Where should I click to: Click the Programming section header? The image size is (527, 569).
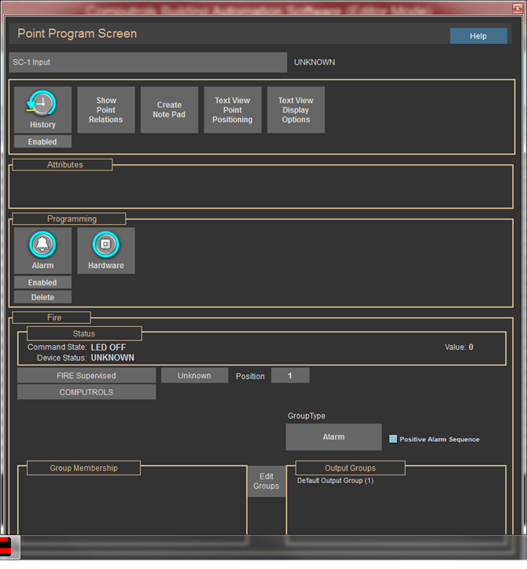(72, 219)
